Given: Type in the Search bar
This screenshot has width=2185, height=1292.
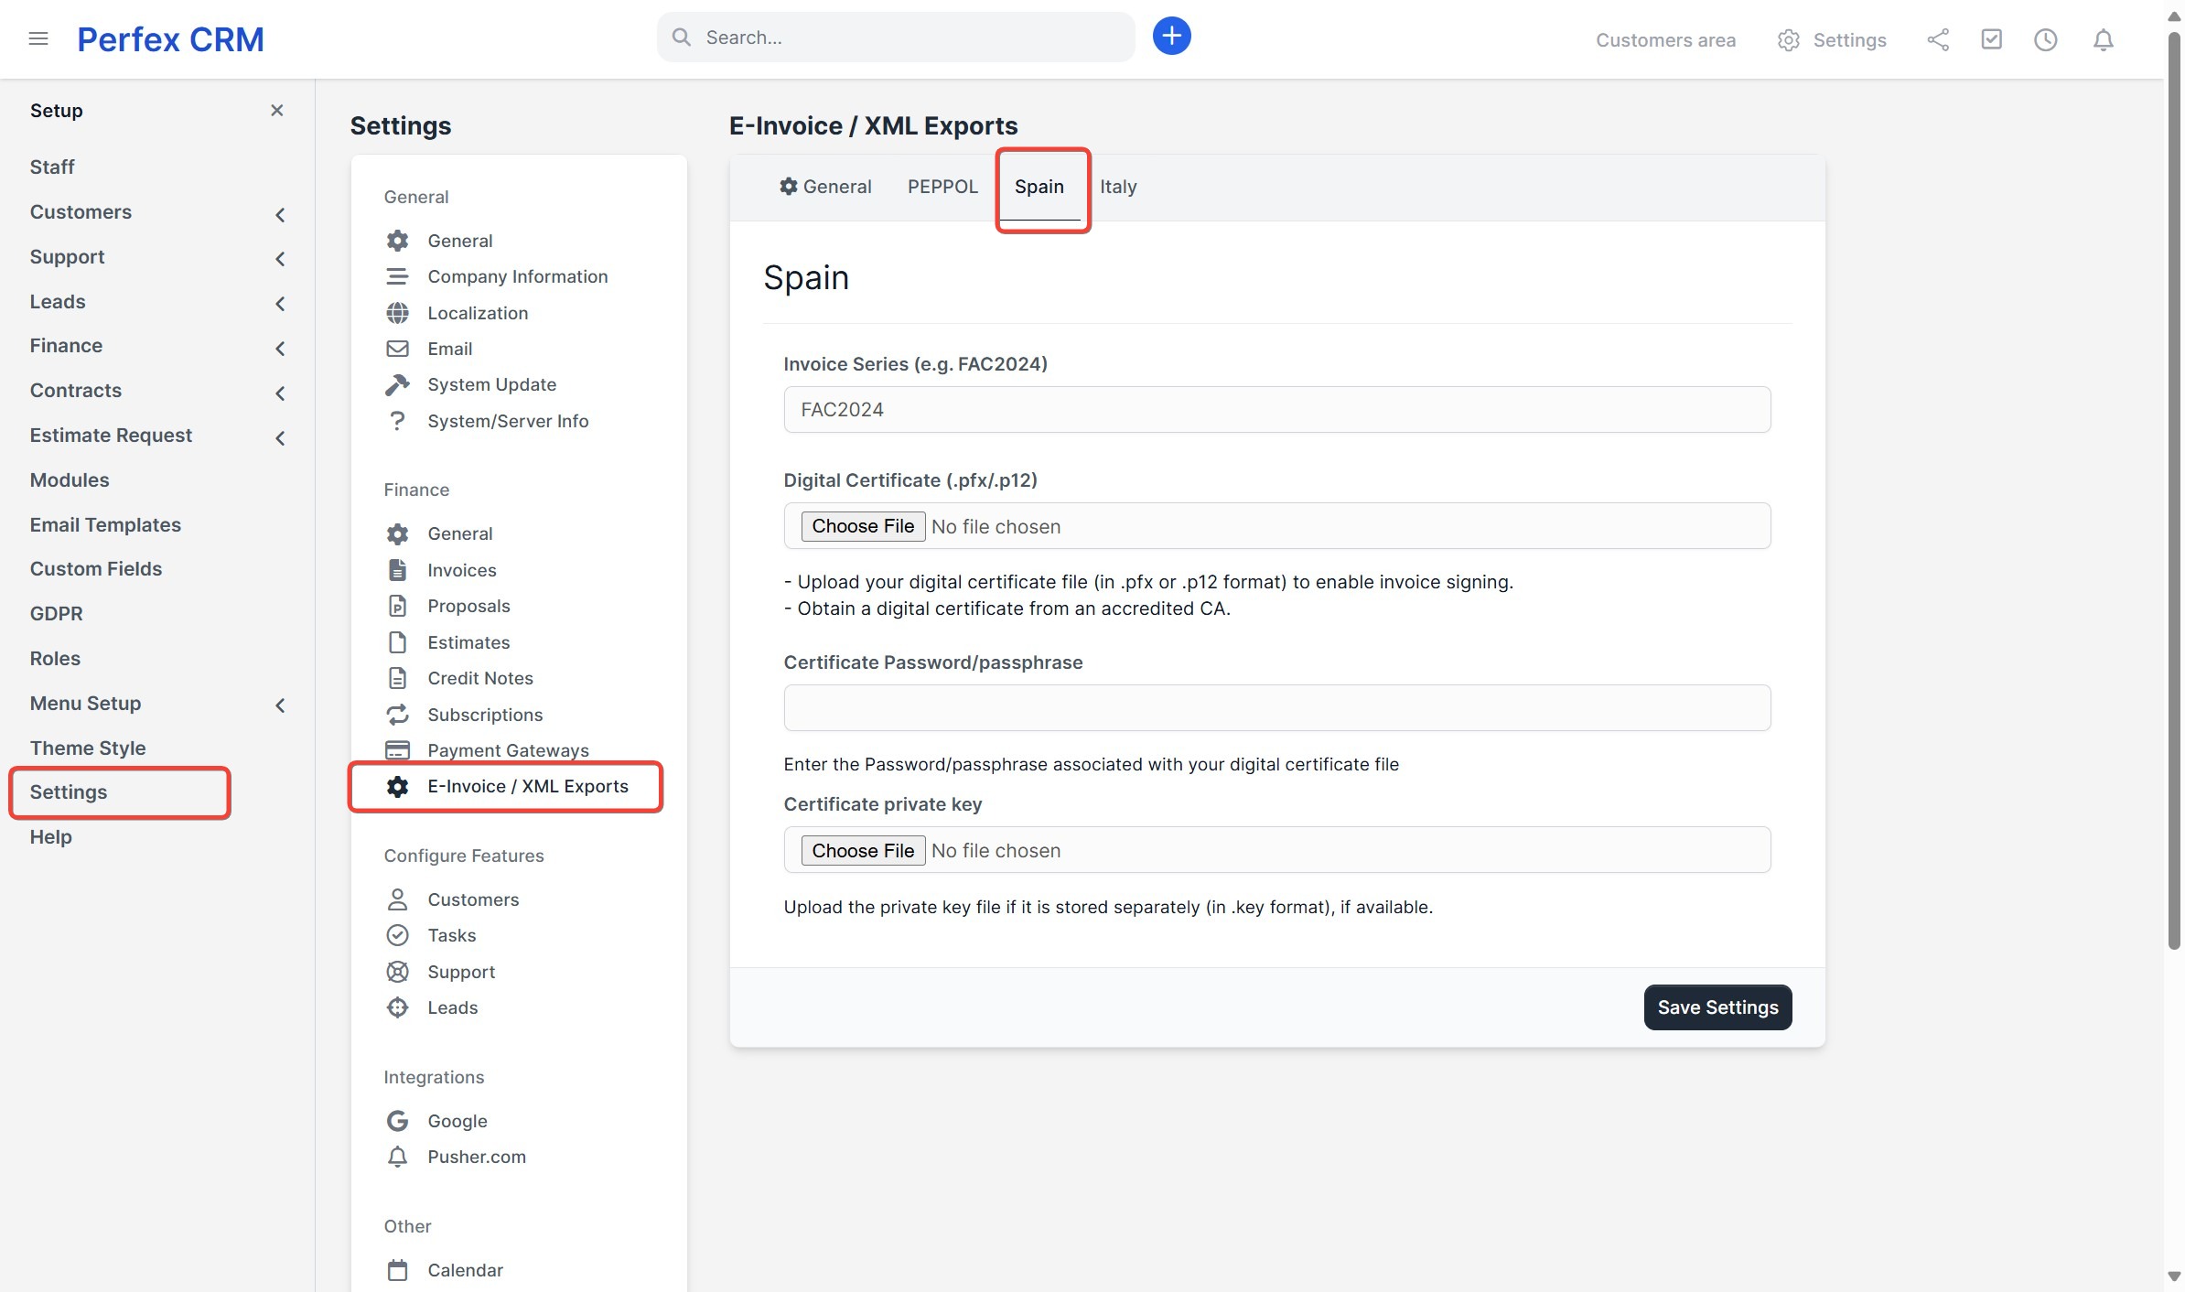Looking at the screenshot, I should click(895, 37).
